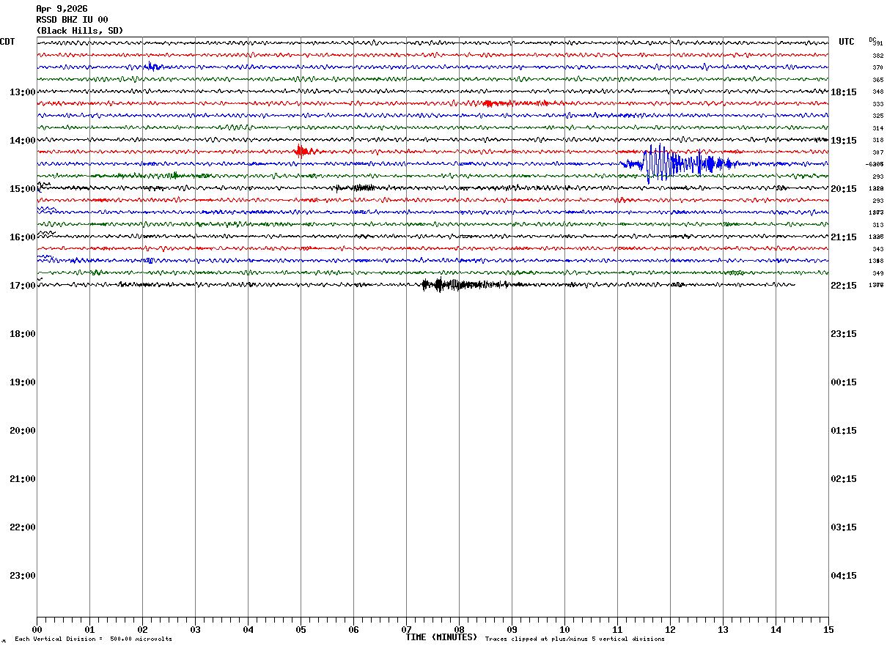Click minute 11 on the time axis
Viewport: 887px width, 649px height.
617,629
